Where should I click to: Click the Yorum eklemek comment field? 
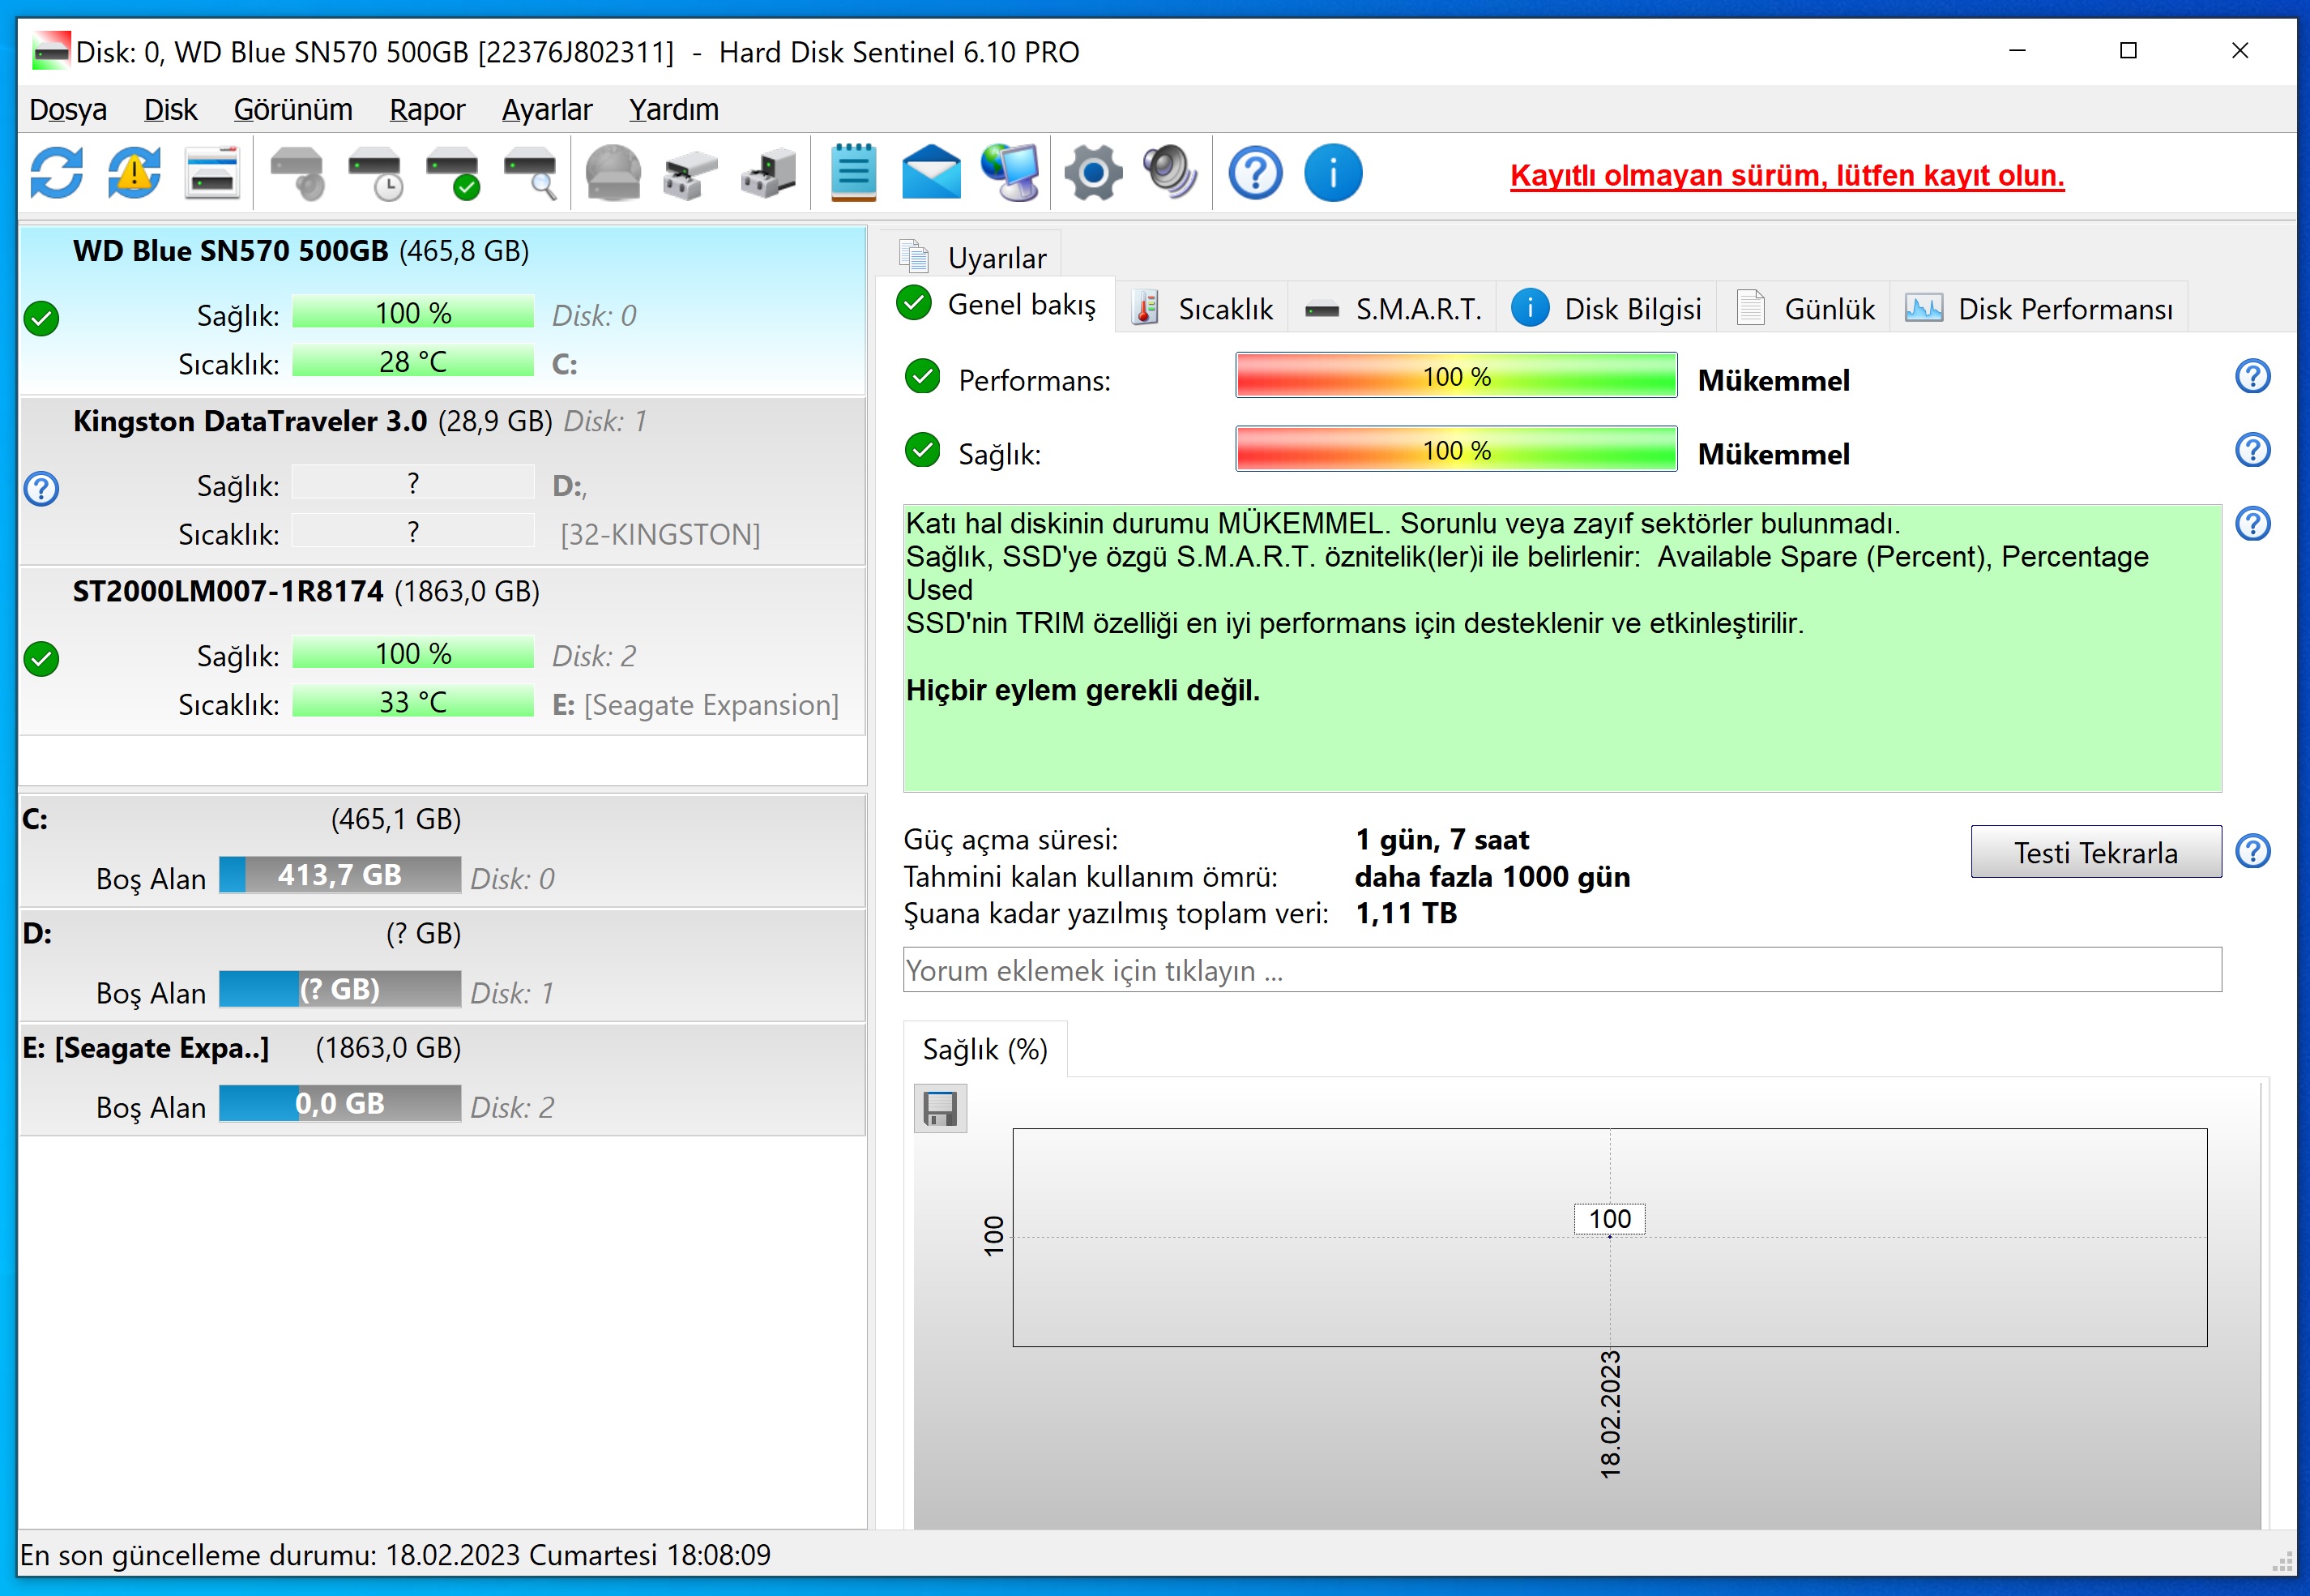pyautogui.click(x=1562, y=970)
